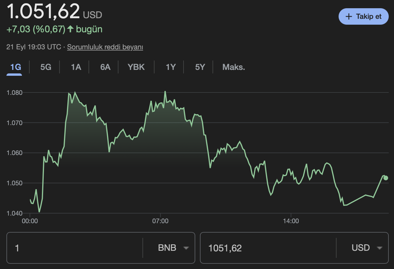Switch to the 1Y time range tab
The image size is (394, 269).
click(x=171, y=67)
